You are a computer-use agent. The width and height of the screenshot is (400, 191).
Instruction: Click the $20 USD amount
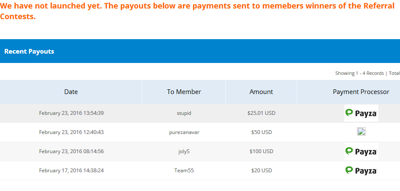[x=261, y=171]
